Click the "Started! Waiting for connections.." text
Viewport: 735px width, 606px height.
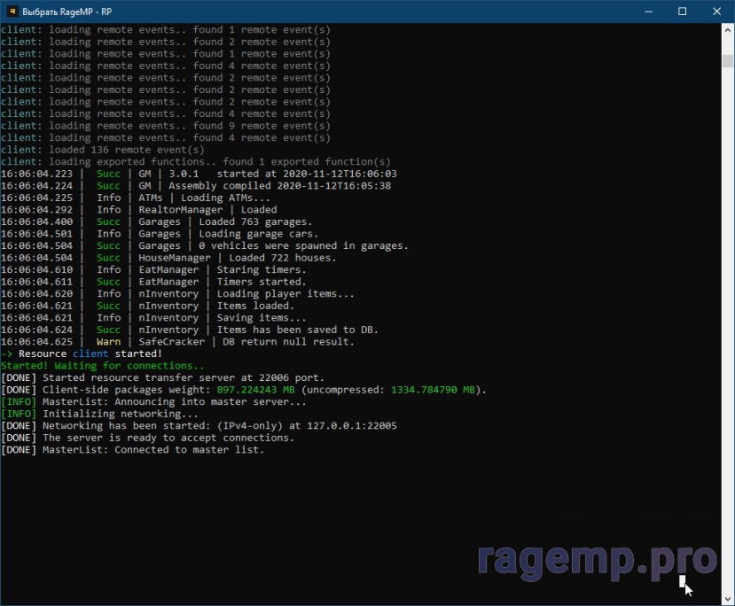pos(103,366)
